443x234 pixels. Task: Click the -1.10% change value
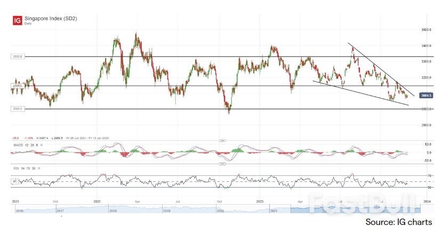pos(29,138)
